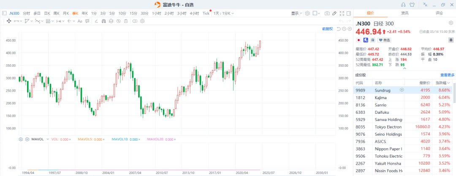Click the blue lightning quick-trade icon
Screen dimensions: 456x176
(366, 40)
